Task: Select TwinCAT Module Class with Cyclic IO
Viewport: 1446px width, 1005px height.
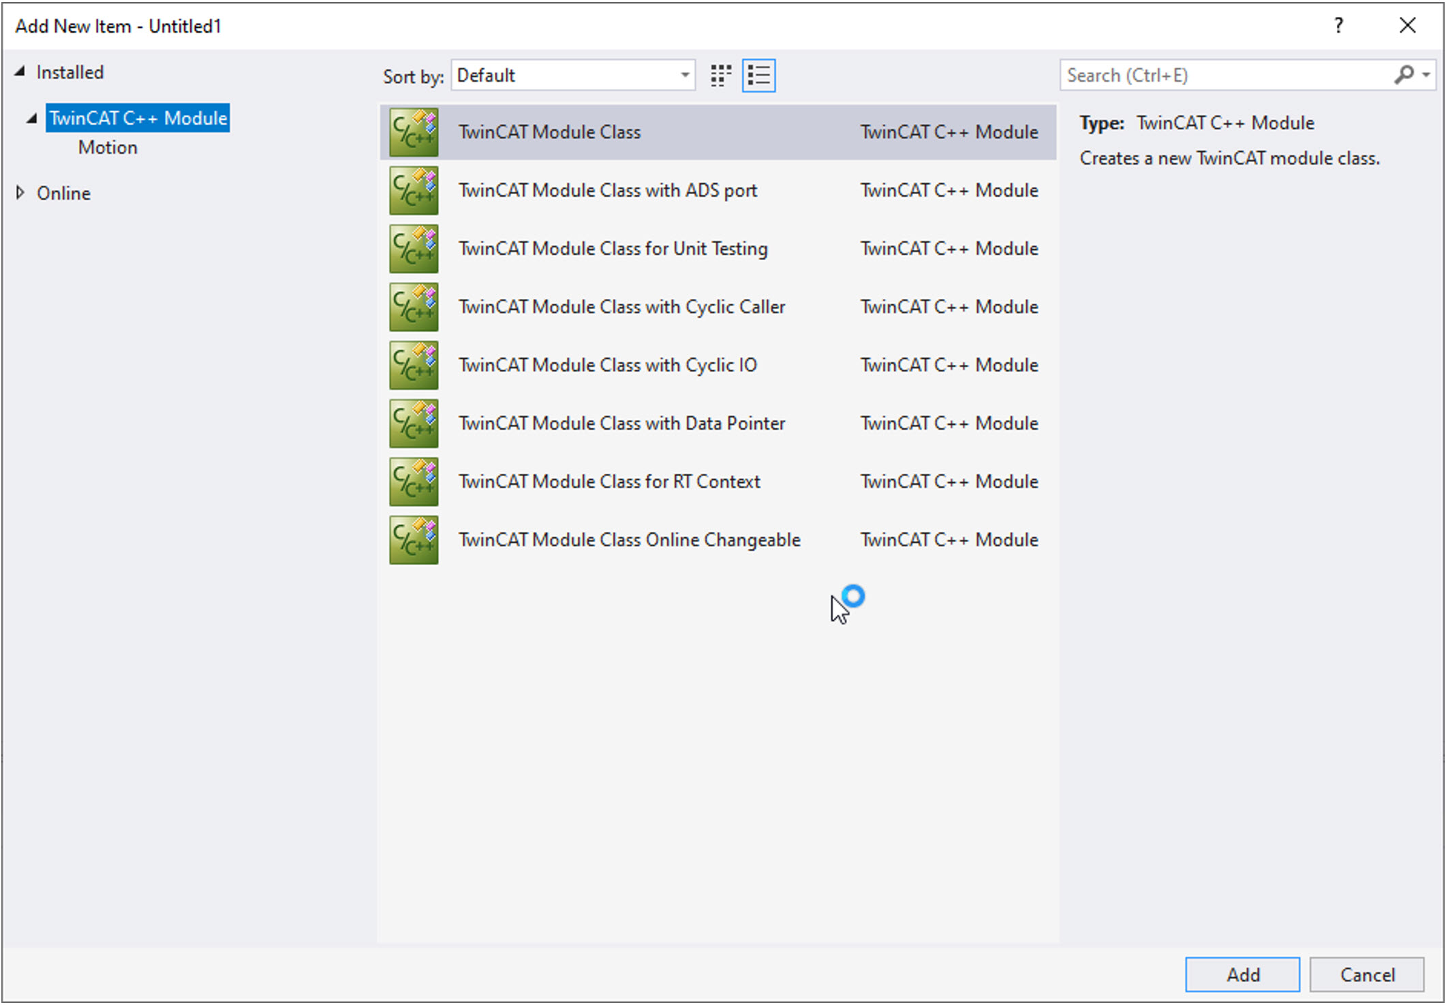Action: point(718,365)
